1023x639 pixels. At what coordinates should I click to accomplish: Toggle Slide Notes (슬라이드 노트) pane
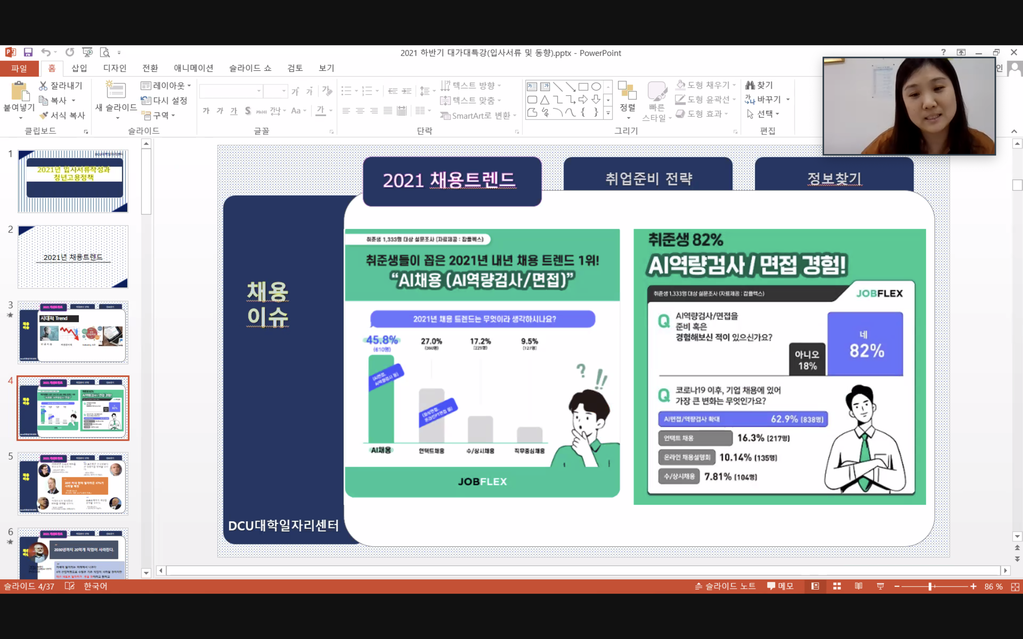(x=726, y=586)
